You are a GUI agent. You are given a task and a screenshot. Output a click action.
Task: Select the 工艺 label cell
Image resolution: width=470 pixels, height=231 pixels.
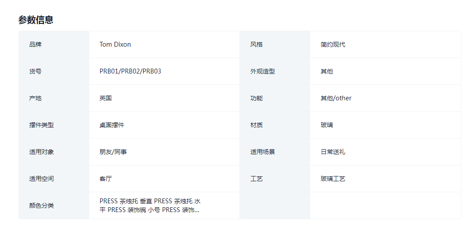[275, 179]
